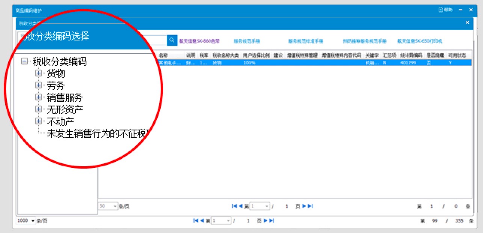Expand the 货物 tree node
Image resolution: width=483 pixels, height=233 pixels.
point(38,73)
